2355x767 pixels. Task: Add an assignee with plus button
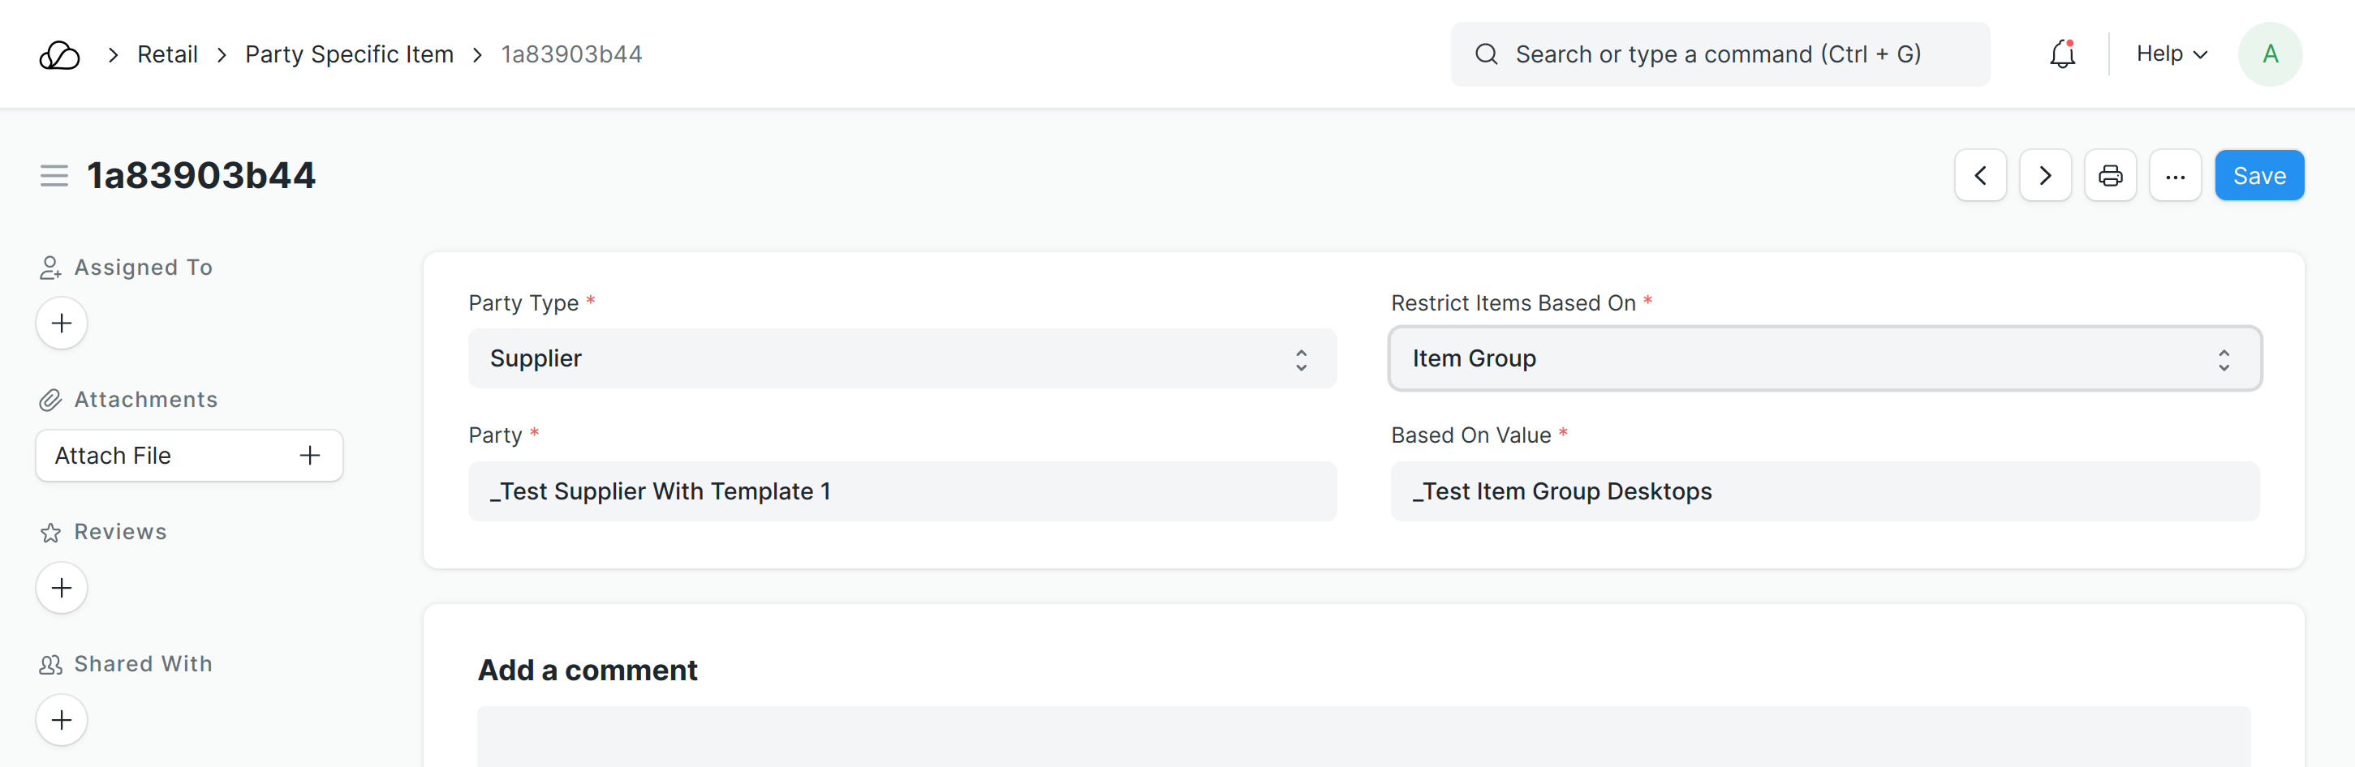click(x=61, y=324)
